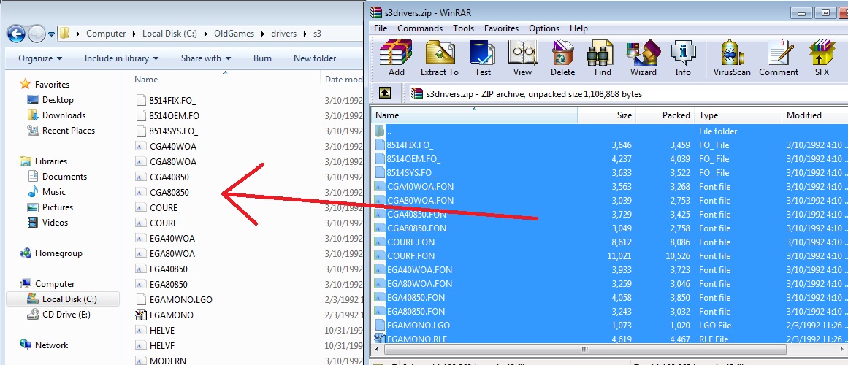Viewport: 848px width, 365px height.
Task: Click the Extract To toolbar icon
Action: click(x=439, y=58)
